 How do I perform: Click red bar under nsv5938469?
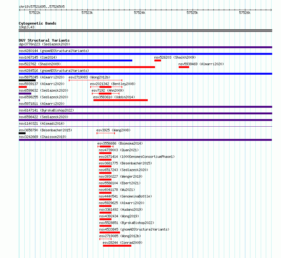(184, 67)
